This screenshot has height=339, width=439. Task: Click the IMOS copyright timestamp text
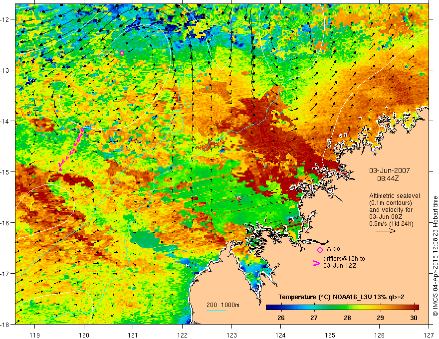(435, 256)
